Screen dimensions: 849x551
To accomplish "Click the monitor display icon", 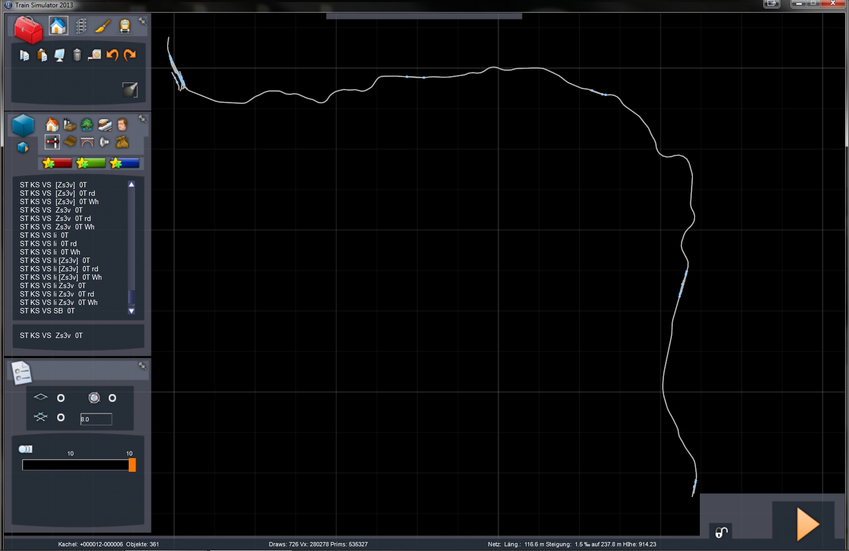I will point(59,55).
